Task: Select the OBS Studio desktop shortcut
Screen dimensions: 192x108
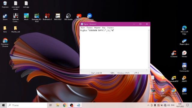Action: tap(68, 17)
